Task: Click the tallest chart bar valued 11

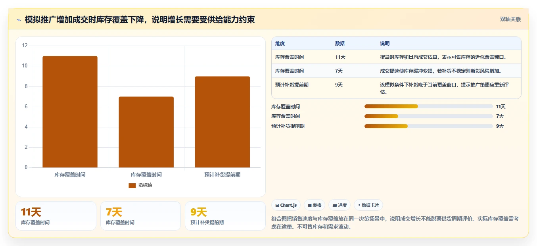Action: 70,112
